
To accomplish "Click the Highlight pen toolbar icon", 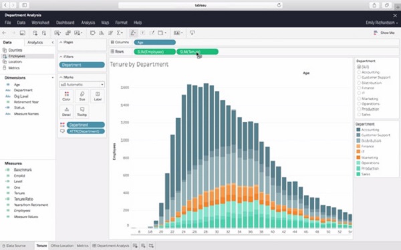I will pyautogui.click(x=133, y=33).
